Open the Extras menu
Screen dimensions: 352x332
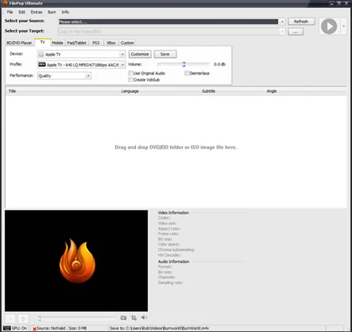pos(36,12)
